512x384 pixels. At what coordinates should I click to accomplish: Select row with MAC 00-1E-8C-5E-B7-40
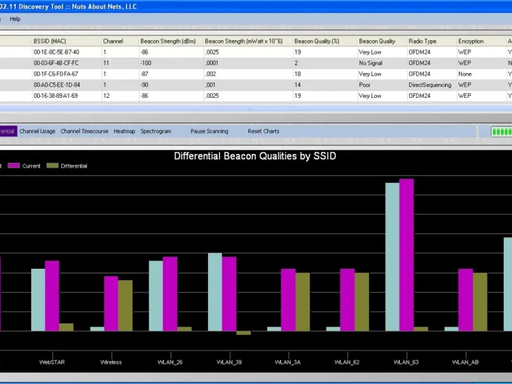(x=256, y=52)
